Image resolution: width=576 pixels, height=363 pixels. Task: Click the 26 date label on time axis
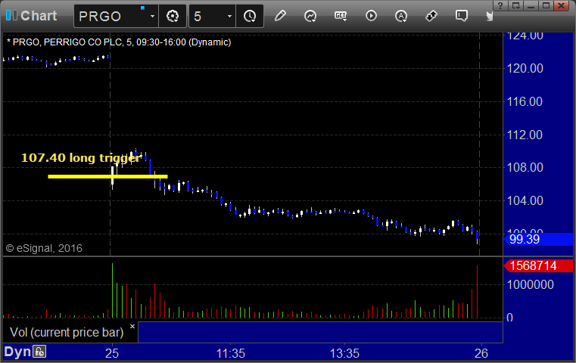pos(481,353)
